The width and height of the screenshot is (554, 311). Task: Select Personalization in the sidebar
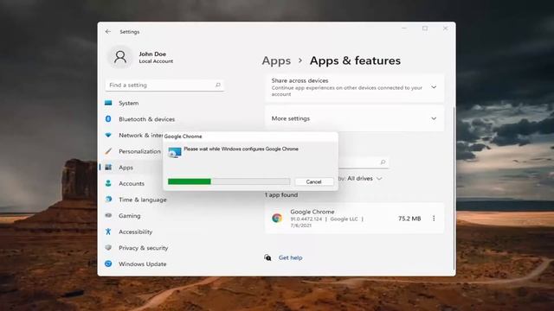[139, 151]
